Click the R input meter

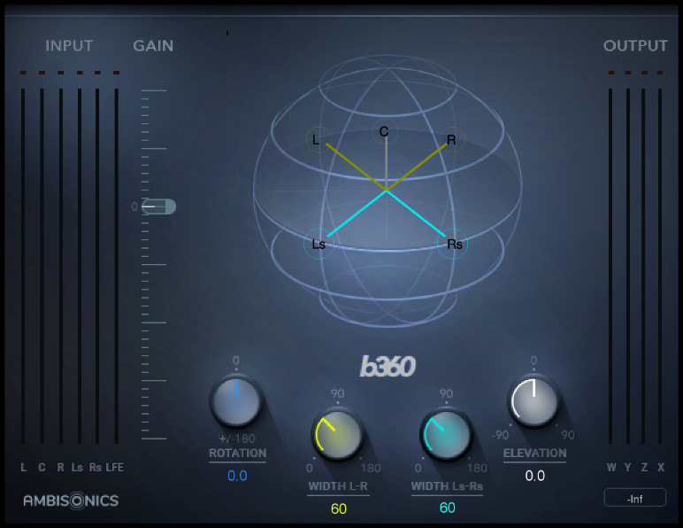[61, 266]
